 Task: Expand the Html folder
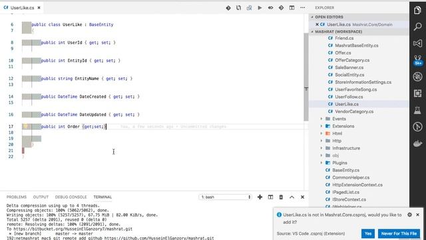click(x=321, y=133)
